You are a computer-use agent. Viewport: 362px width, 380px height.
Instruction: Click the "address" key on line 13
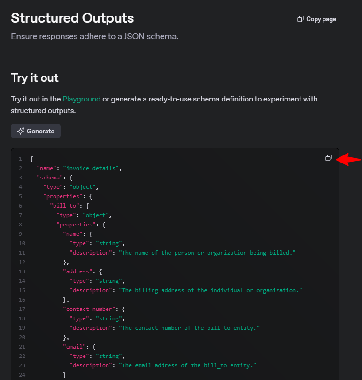point(77,271)
